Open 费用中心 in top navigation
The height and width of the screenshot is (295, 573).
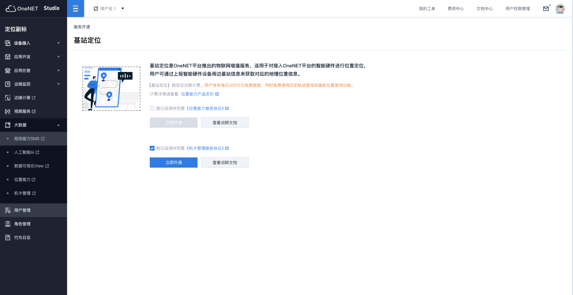coord(456,9)
